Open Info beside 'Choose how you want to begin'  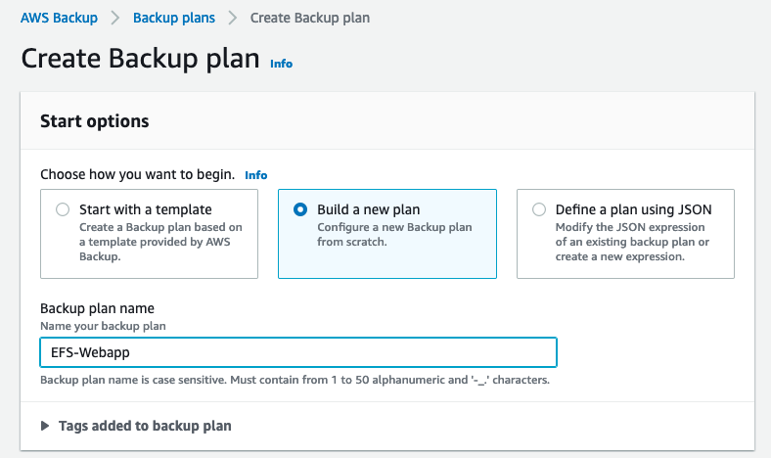(255, 175)
